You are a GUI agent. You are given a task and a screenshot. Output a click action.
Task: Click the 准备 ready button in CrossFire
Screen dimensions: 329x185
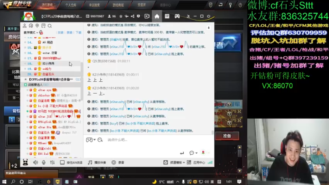[227, 136]
